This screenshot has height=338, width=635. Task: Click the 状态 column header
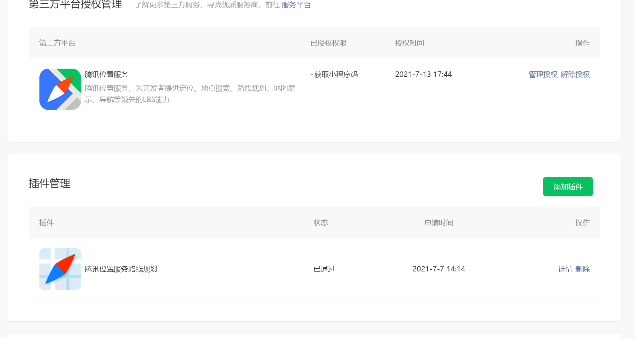[x=321, y=223]
